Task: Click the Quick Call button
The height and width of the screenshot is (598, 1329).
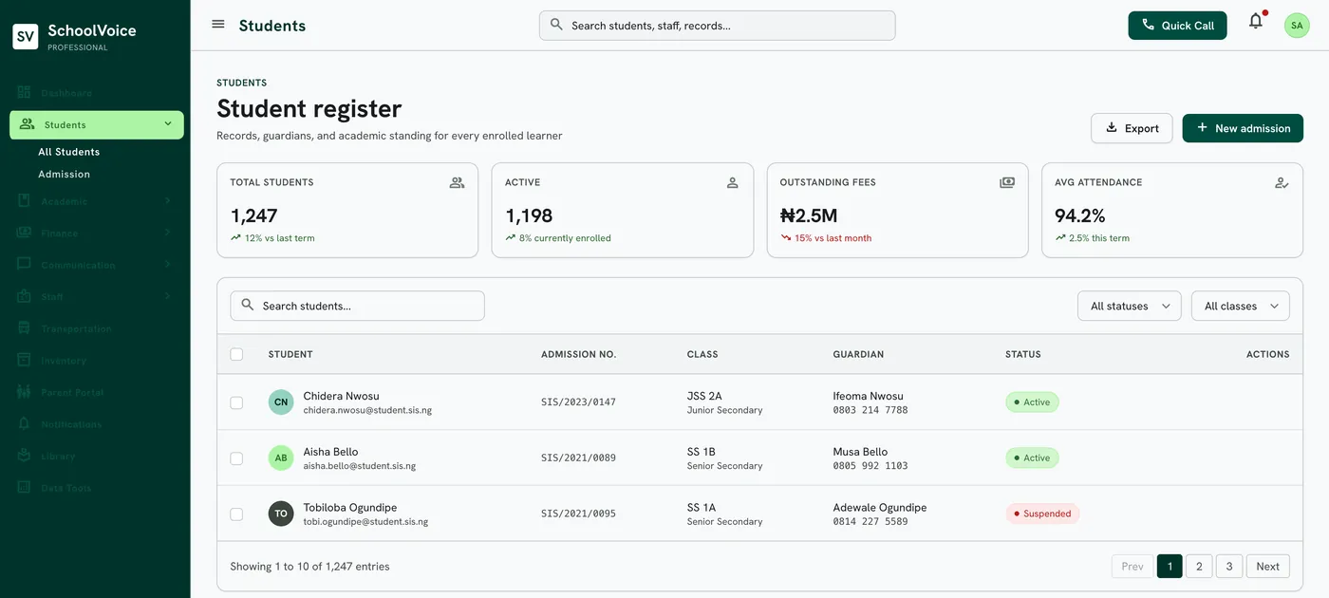Action: pyautogui.click(x=1177, y=26)
